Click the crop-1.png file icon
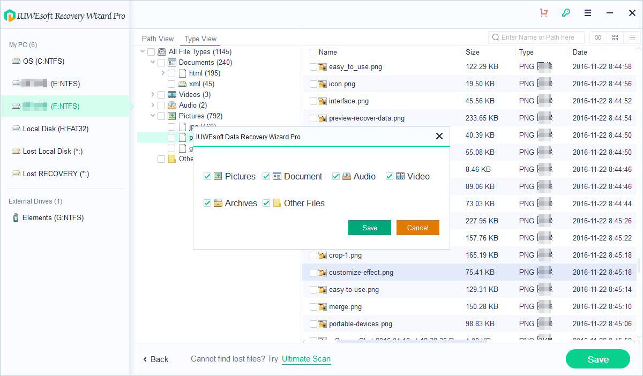 (323, 255)
